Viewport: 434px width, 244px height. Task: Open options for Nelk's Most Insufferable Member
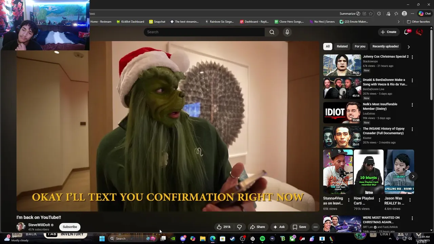pos(412,105)
